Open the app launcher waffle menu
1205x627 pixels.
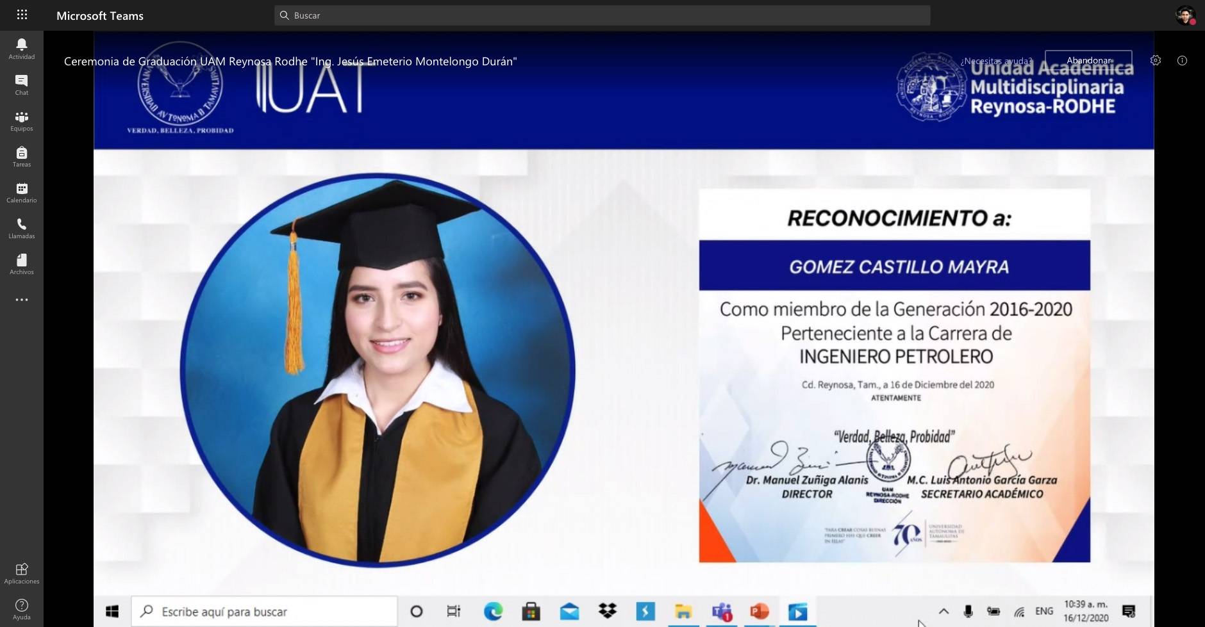[x=21, y=15]
